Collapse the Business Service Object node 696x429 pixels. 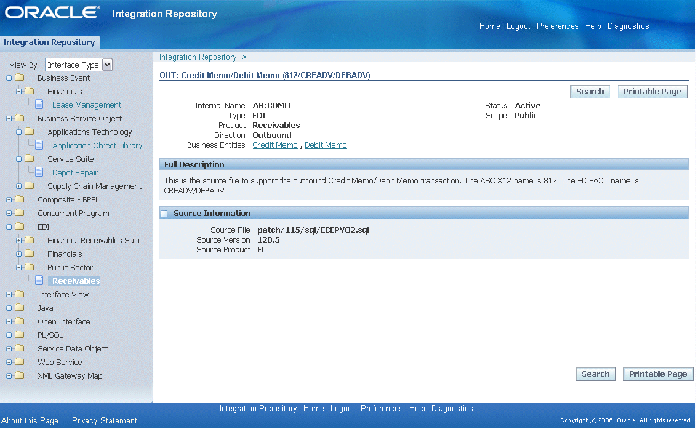click(x=9, y=119)
